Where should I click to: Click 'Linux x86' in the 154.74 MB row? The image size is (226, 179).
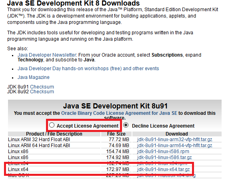(18, 151)
